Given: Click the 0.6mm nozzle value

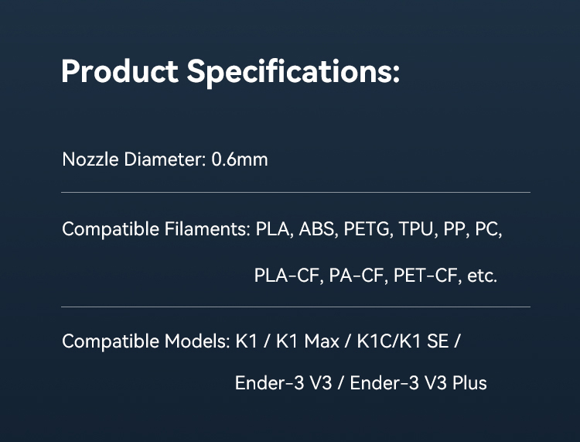Looking at the screenshot, I should point(240,159).
